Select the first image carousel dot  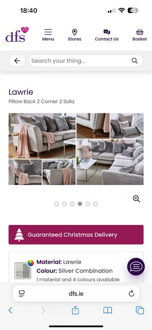click(57, 204)
